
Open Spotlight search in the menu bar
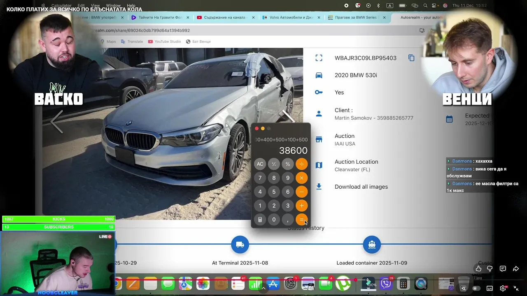click(426, 6)
